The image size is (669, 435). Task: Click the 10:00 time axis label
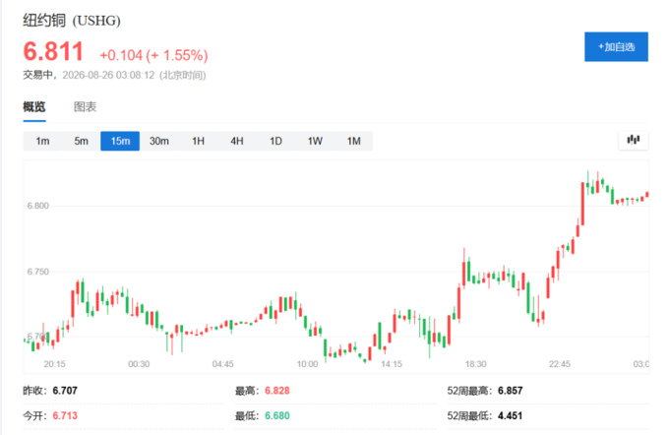(x=307, y=364)
